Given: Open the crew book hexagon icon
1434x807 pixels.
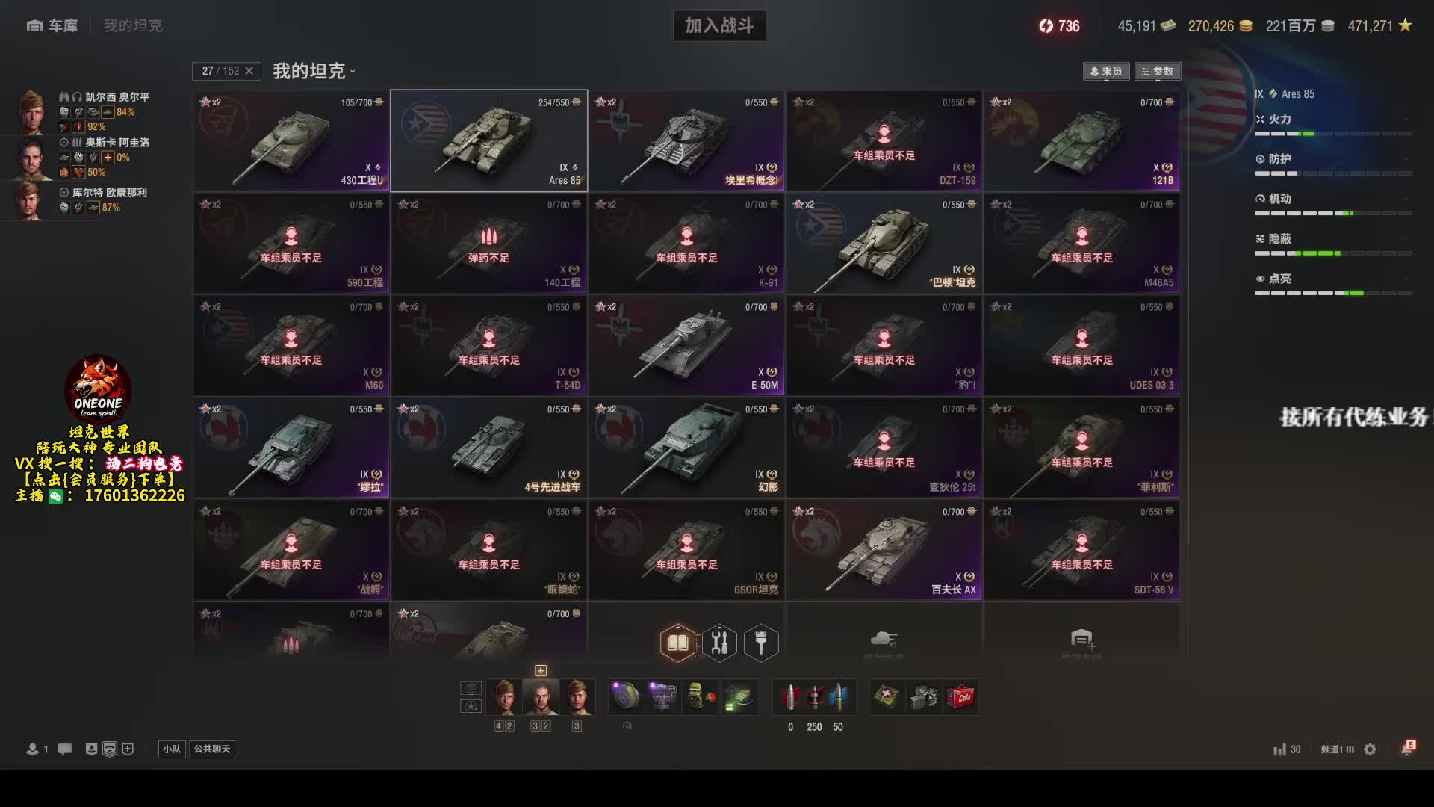Looking at the screenshot, I should (x=677, y=643).
